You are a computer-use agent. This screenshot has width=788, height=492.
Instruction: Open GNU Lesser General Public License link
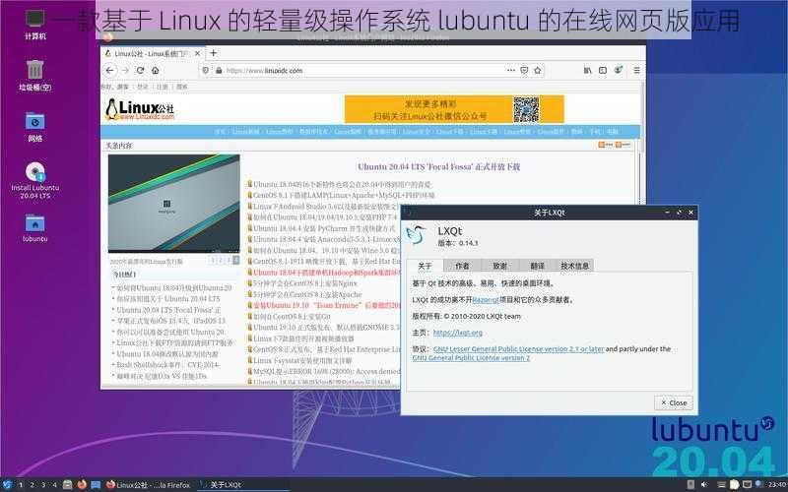coord(519,348)
